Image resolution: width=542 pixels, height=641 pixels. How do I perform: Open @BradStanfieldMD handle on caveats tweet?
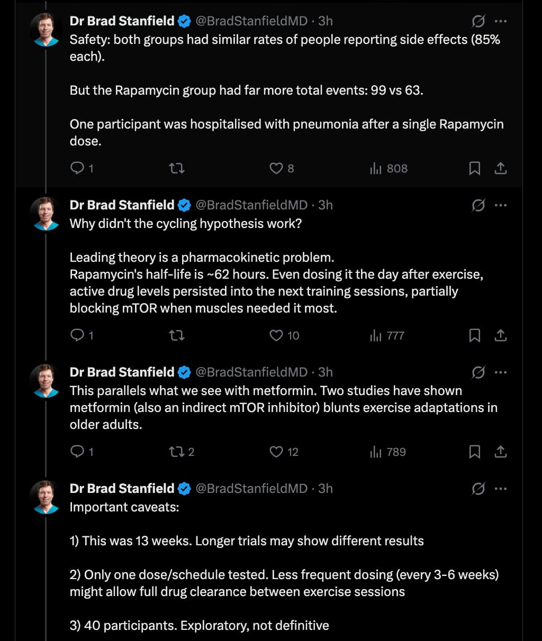point(251,488)
